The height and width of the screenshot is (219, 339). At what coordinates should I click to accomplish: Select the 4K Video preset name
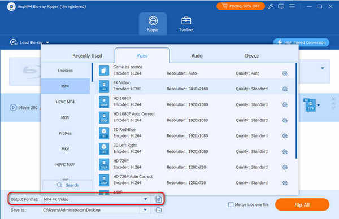coord(121,83)
